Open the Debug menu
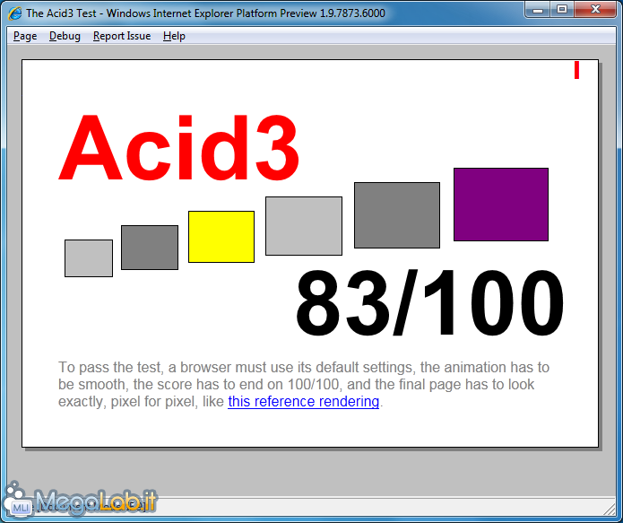The image size is (623, 523). tap(65, 36)
